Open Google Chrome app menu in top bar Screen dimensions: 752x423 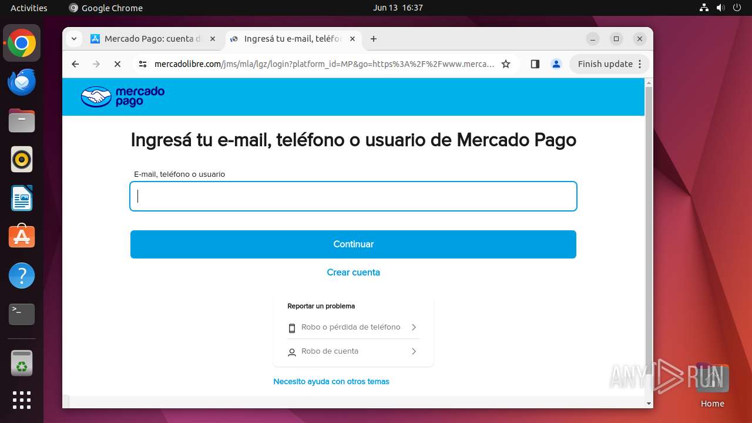[x=106, y=8]
